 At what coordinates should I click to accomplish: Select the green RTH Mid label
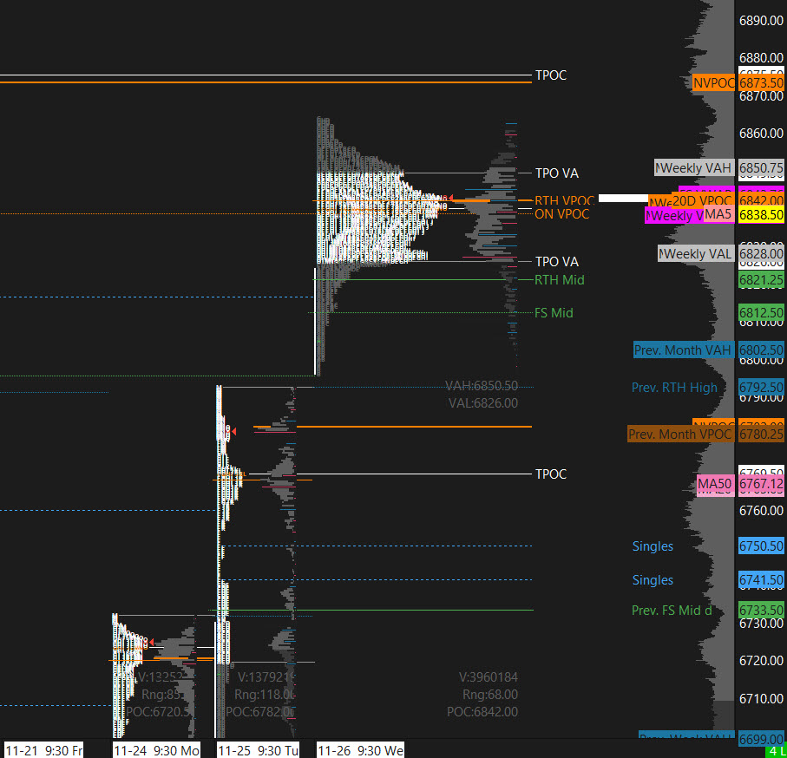(x=559, y=280)
